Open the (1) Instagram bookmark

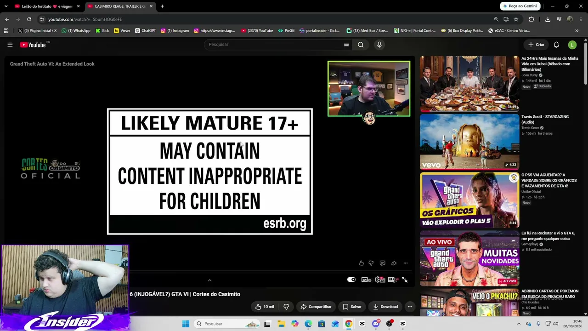(x=175, y=31)
